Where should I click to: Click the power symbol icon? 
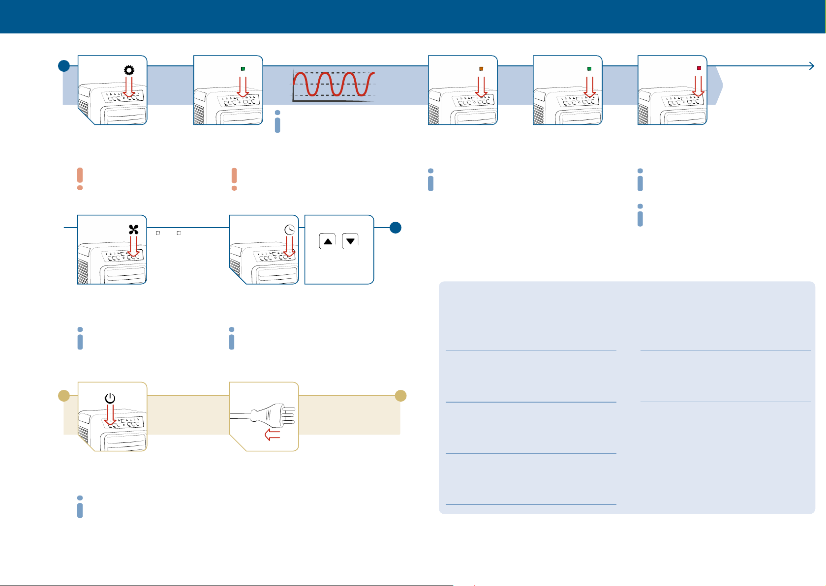110,398
